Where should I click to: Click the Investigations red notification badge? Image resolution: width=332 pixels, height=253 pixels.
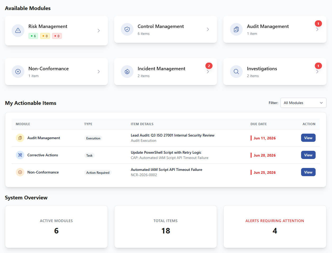pos(318,66)
